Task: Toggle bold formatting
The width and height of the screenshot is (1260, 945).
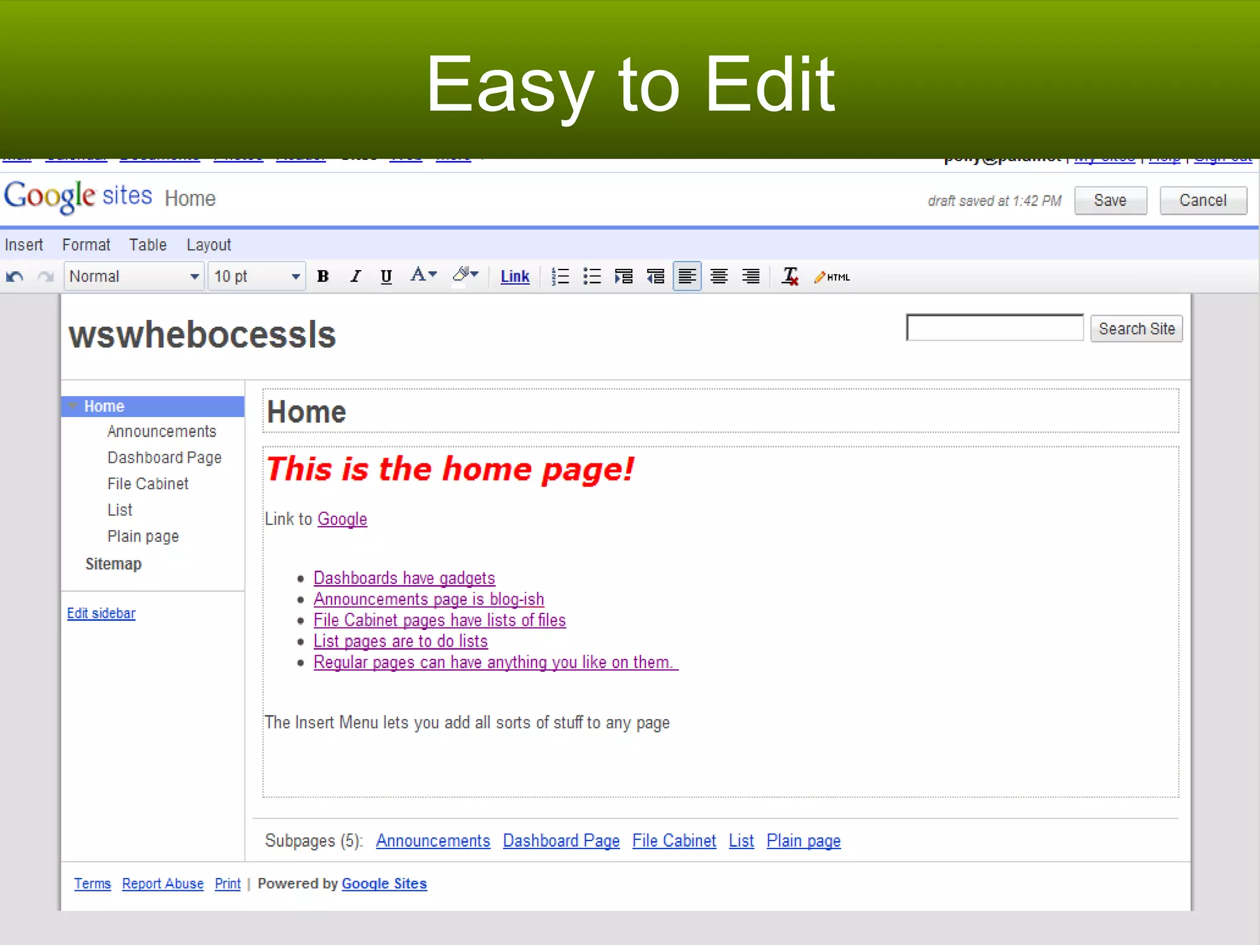Action: pos(322,277)
